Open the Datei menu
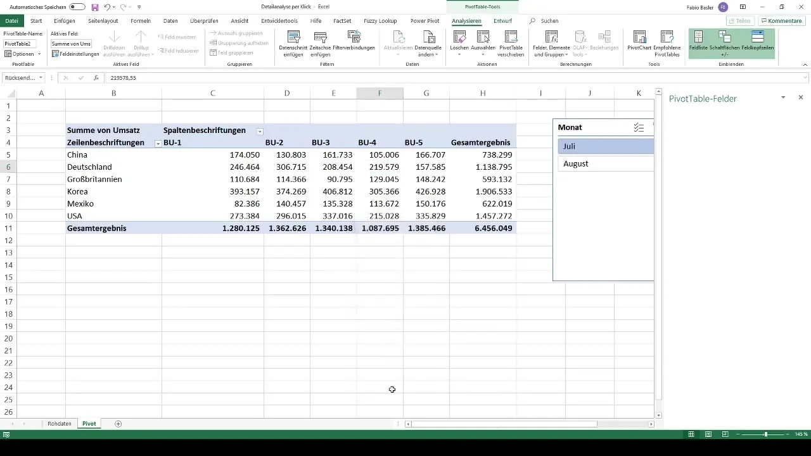The image size is (811, 456). [x=11, y=21]
